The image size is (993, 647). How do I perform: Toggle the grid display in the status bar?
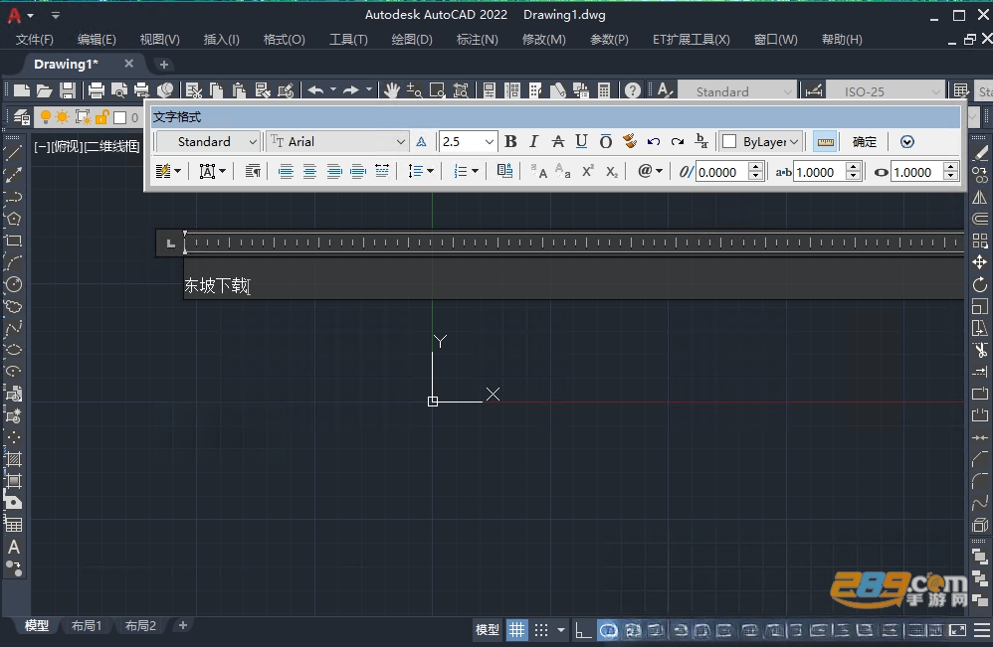pyautogui.click(x=516, y=630)
